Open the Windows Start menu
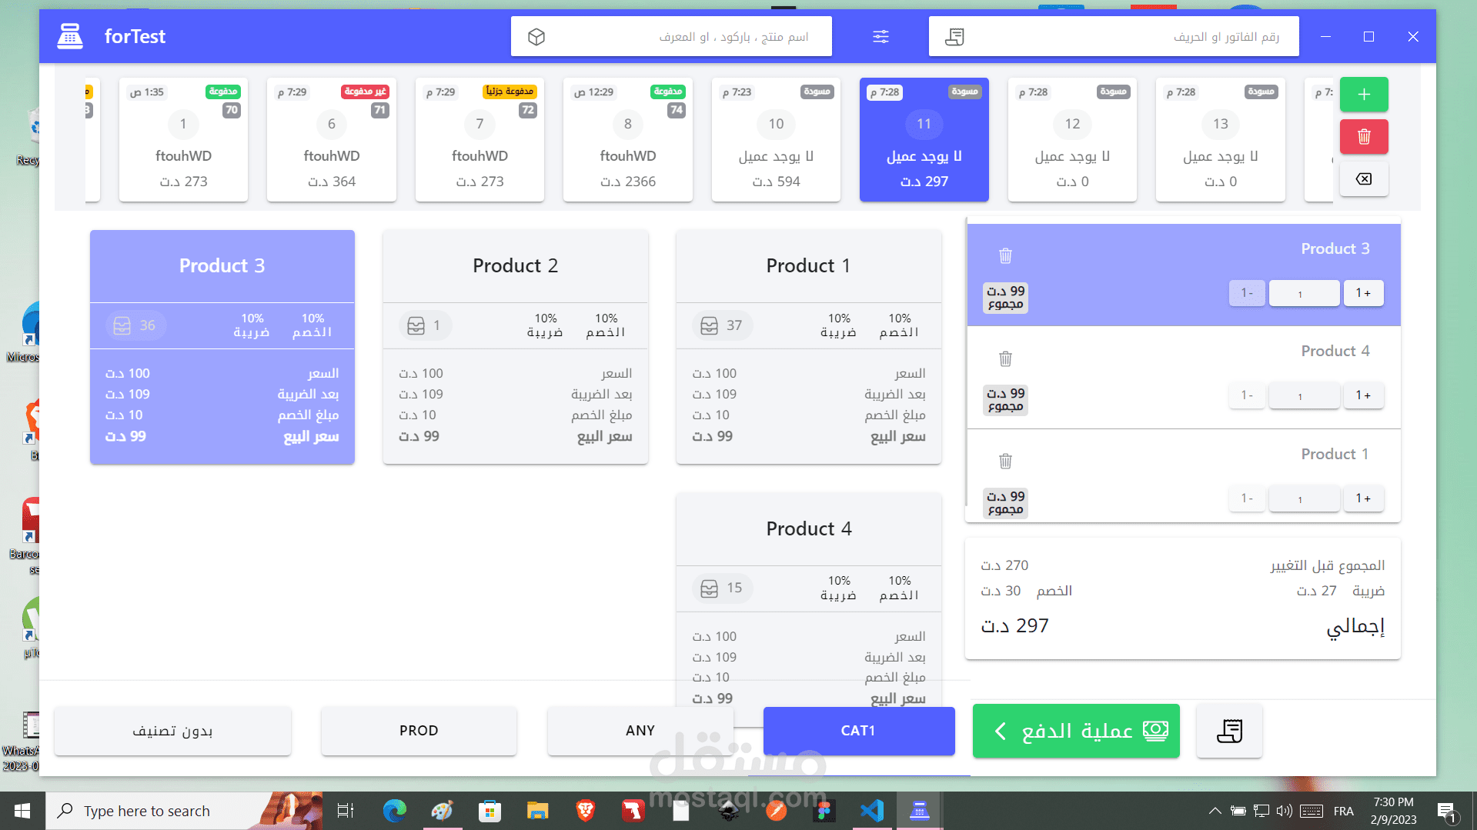This screenshot has width=1477, height=830. tap(22, 811)
